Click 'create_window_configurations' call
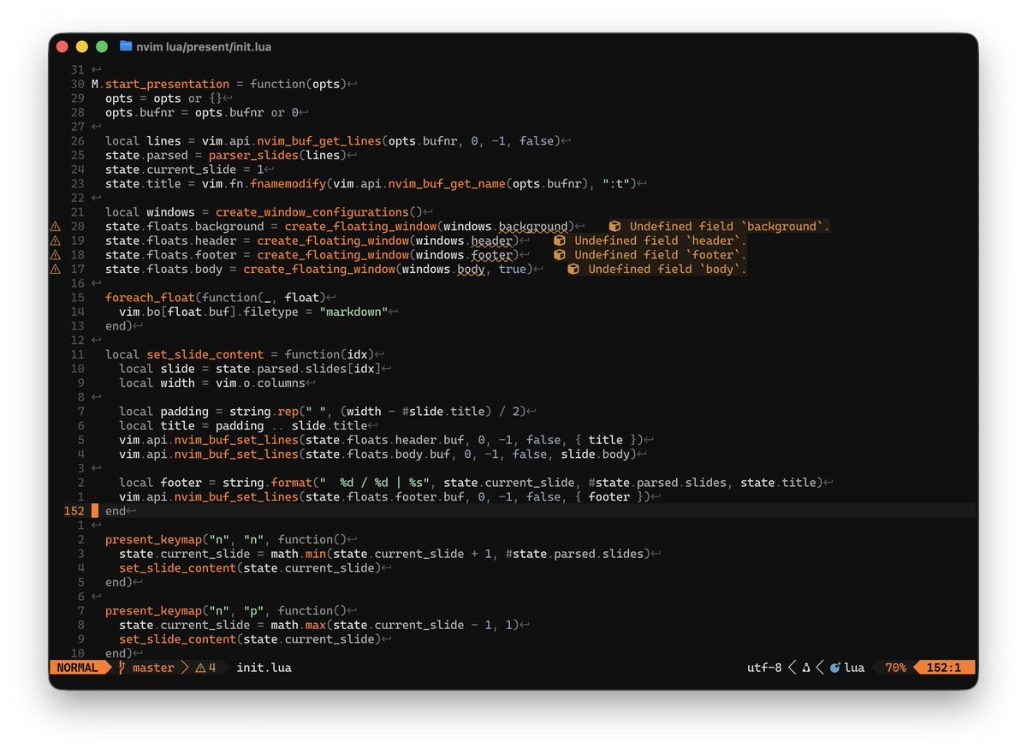Image resolution: width=1027 pixels, height=754 pixels. [x=312, y=212]
